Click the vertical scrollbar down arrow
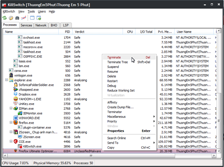Screen dimensions: 224x167 [x=219, y=151]
